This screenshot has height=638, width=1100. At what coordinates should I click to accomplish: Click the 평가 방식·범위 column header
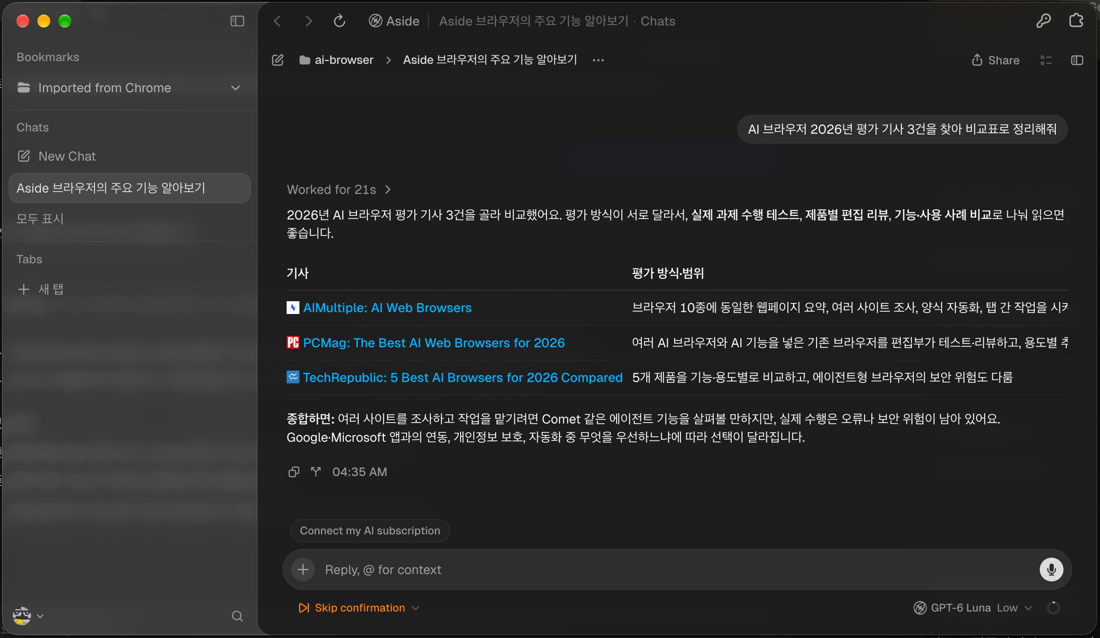[x=668, y=273]
